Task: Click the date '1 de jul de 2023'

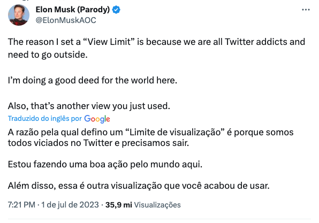Action: click(x=70, y=205)
